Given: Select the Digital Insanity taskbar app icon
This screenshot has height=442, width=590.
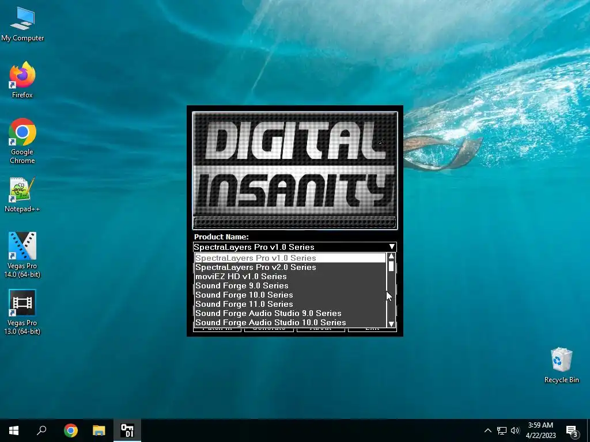Looking at the screenshot, I should click(127, 430).
